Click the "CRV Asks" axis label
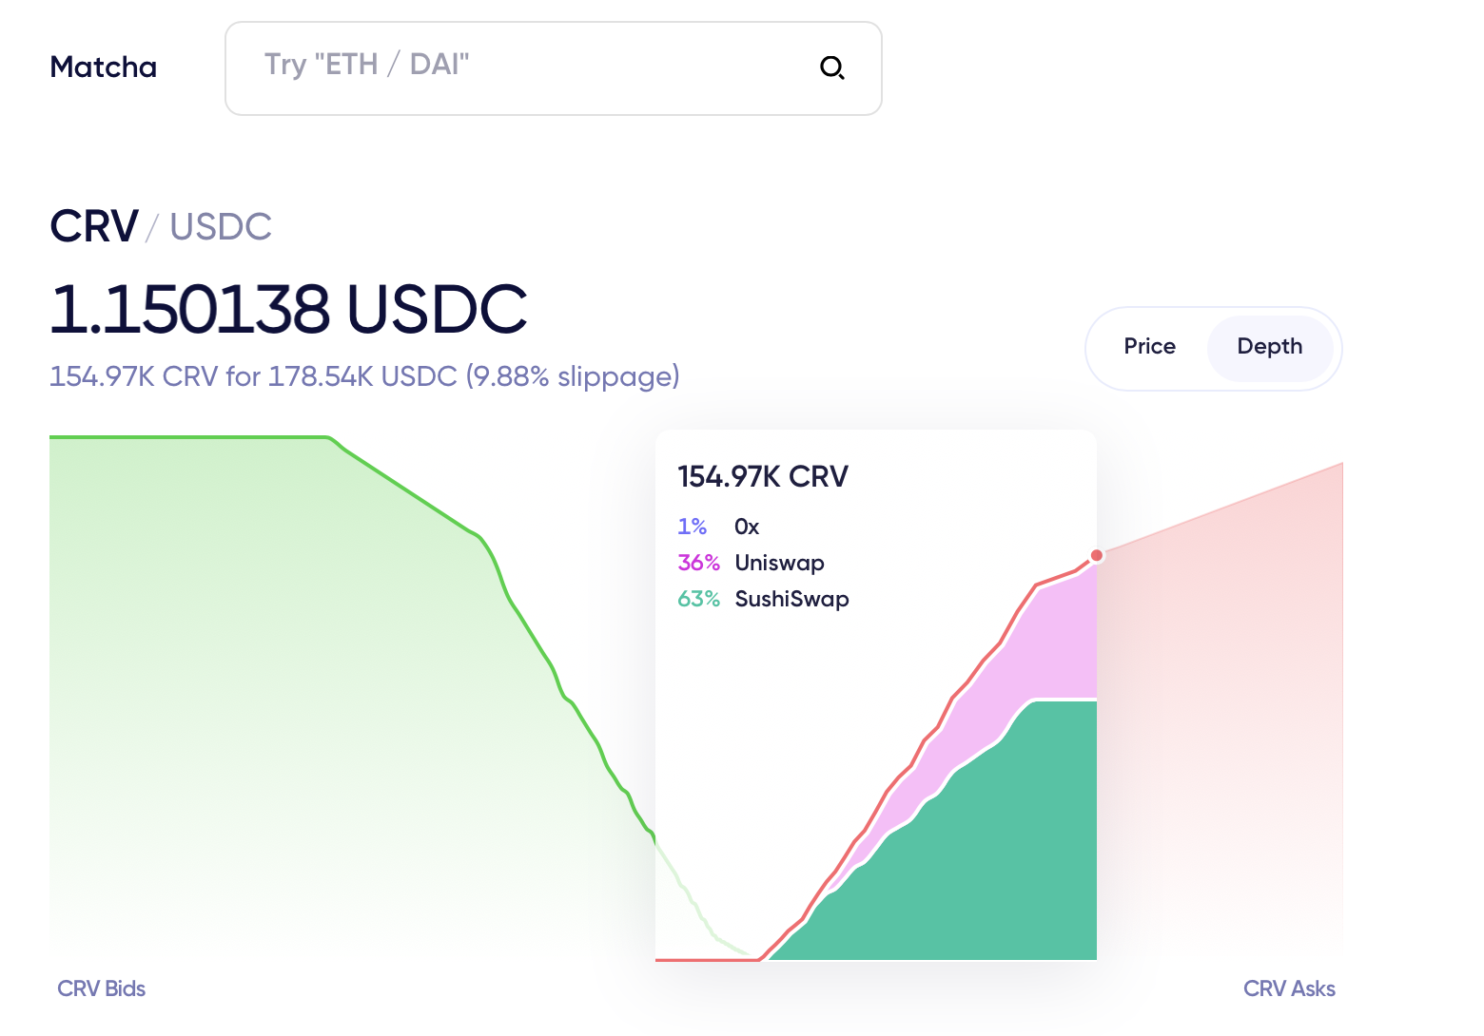 click(x=1289, y=988)
